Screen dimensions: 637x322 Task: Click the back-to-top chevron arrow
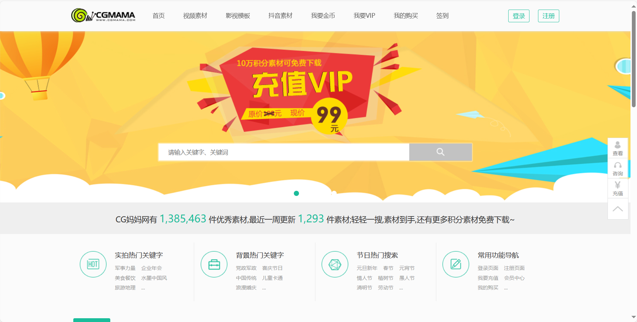coord(618,209)
